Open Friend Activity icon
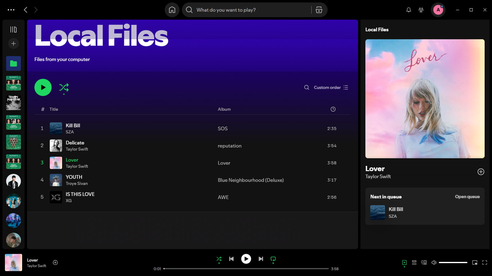 click(x=421, y=10)
